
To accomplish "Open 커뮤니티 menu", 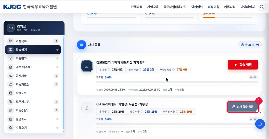I will [x=230, y=7].
